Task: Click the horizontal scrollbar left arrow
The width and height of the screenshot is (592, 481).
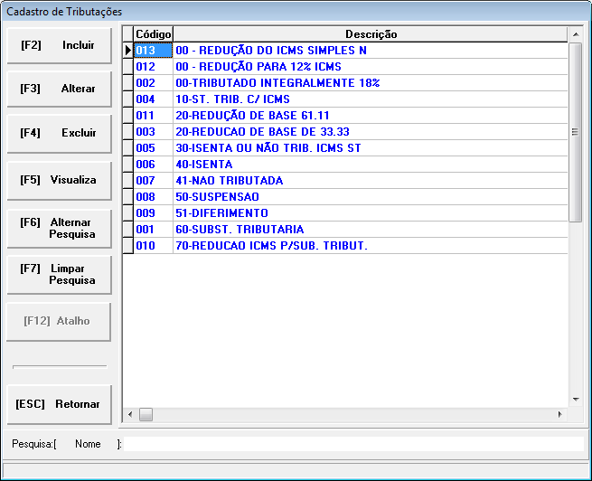Action: 129,414
